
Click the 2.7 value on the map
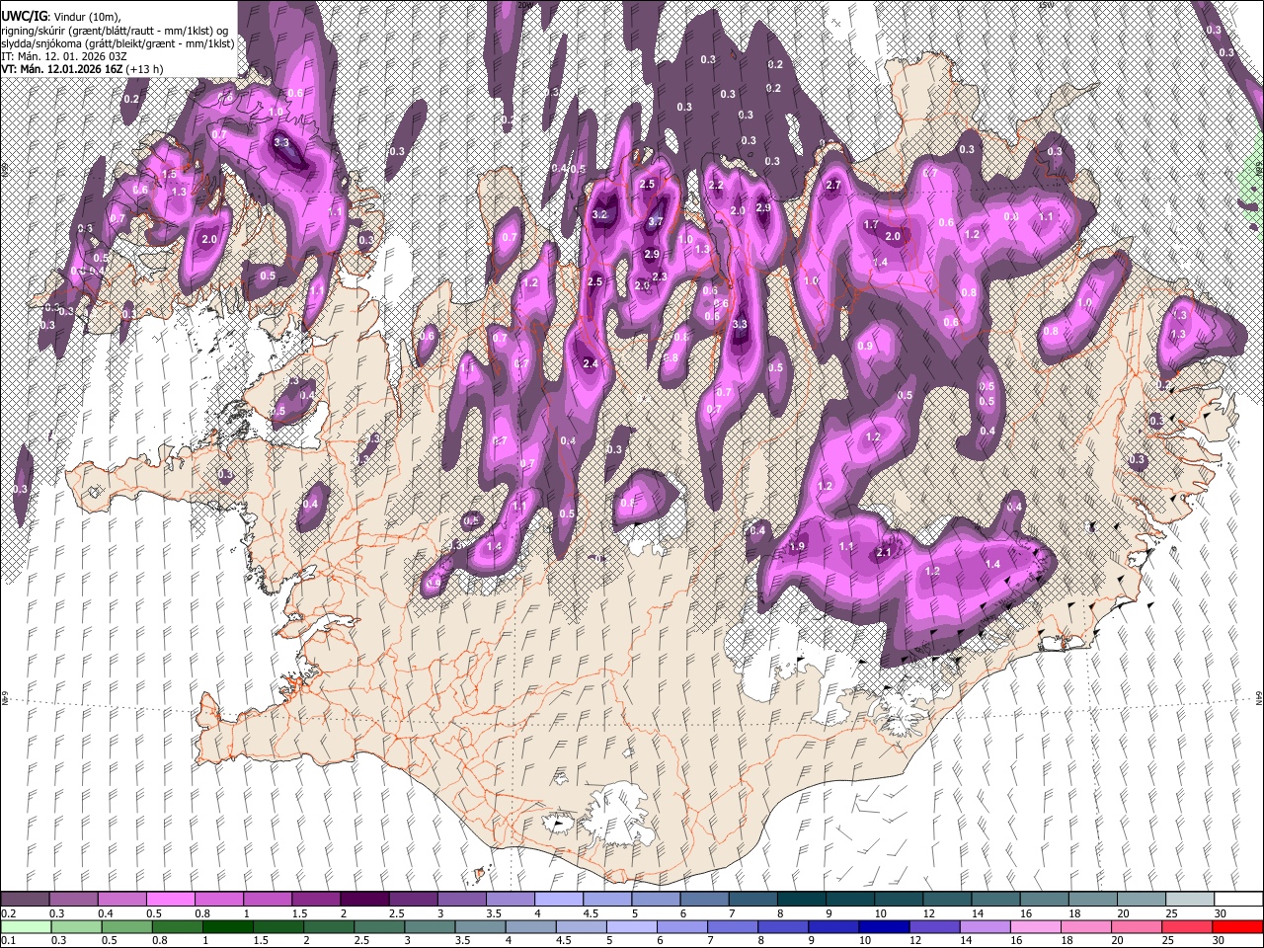(x=833, y=186)
